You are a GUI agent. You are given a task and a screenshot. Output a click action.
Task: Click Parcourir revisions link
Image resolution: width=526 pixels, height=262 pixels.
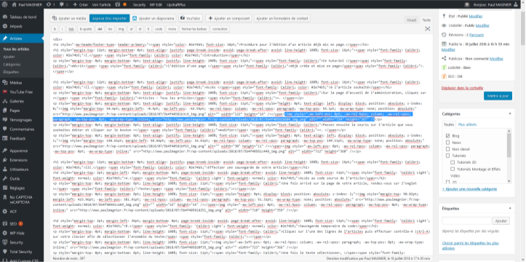click(477, 34)
